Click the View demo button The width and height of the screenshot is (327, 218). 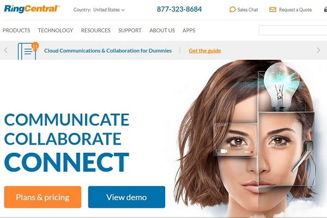coord(126,197)
